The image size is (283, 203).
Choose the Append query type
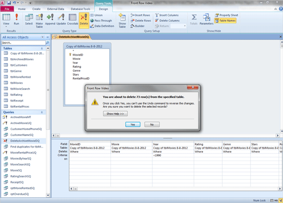50,19
